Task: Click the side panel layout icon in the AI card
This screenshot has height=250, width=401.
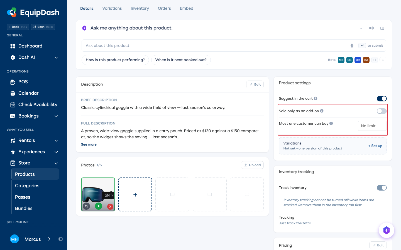Action: click(x=382, y=28)
